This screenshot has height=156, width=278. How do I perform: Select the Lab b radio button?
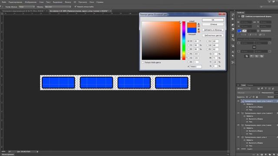[x=208, y=49]
